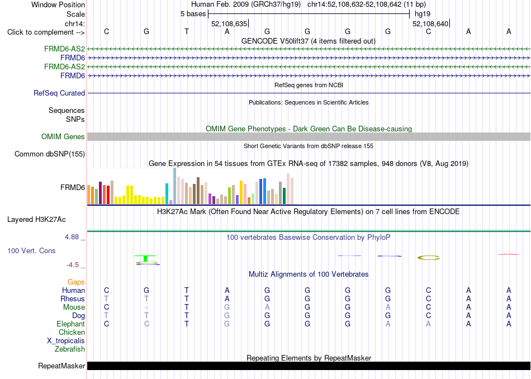Click the tallest steel-blue bar in the GTEx chart

(175, 186)
